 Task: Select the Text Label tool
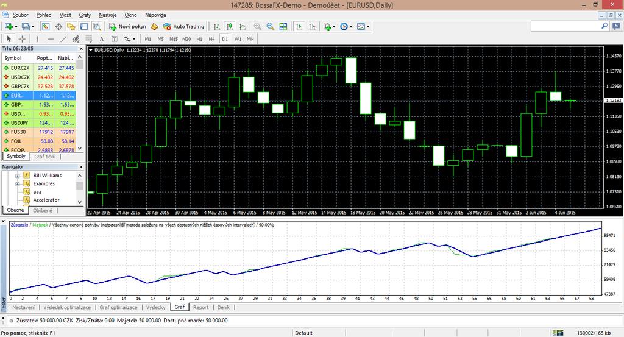coord(114,38)
